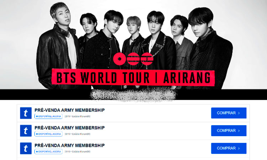Click the third row's Disponível Agora badge

(x=48, y=152)
